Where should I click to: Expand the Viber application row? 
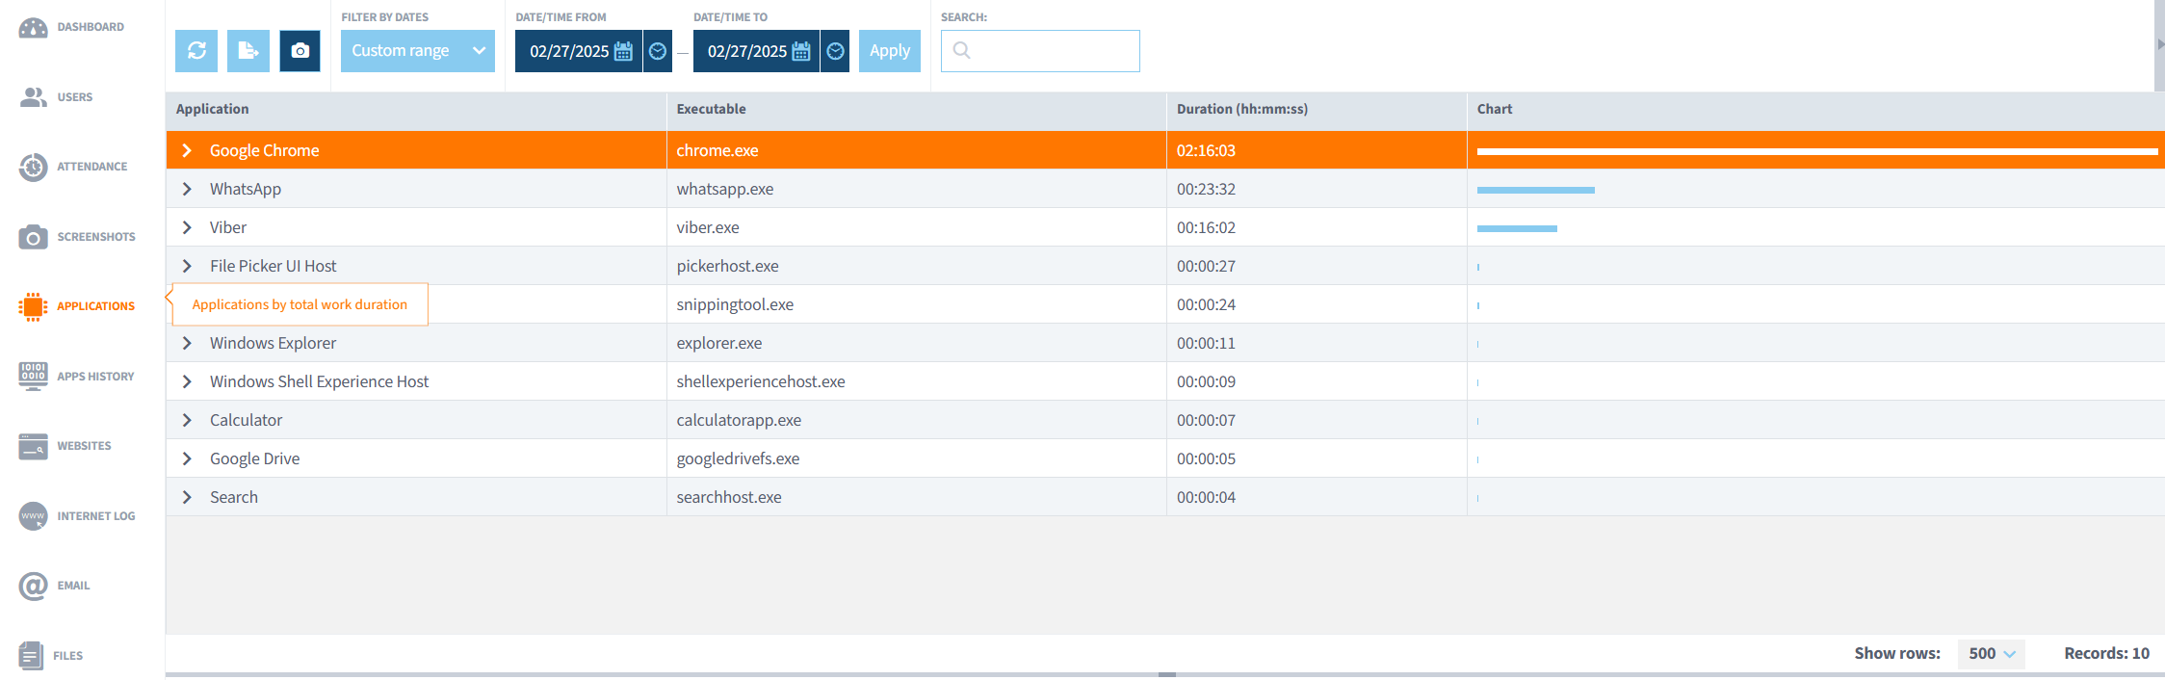pyautogui.click(x=188, y=227)
